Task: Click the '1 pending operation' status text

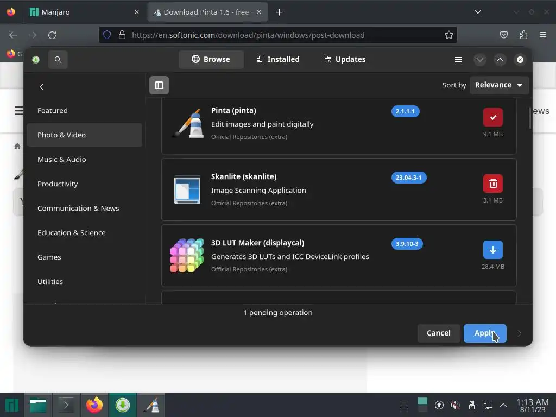Action: tap(278, 312)
